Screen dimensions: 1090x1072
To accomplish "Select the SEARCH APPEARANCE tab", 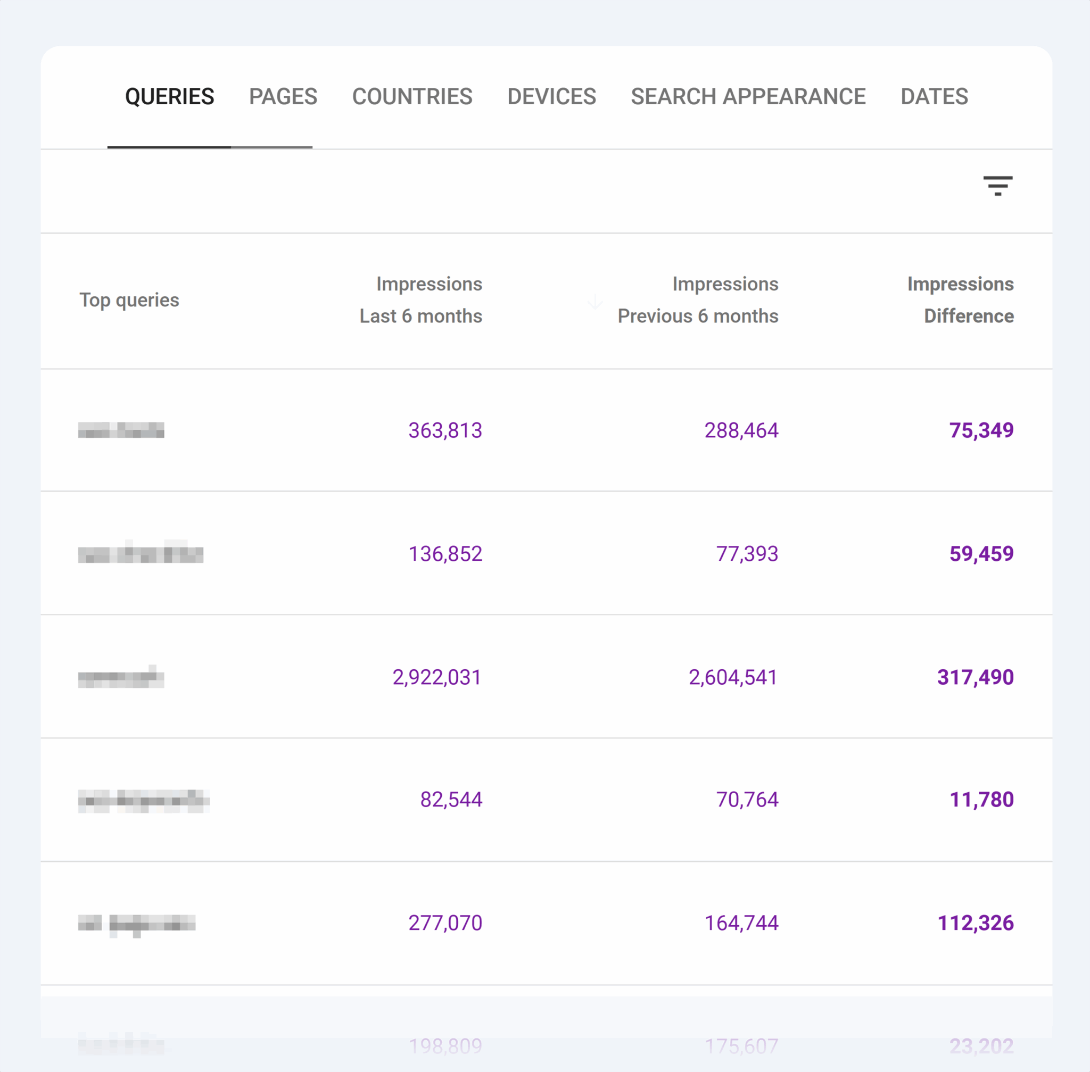I will 748,96.
